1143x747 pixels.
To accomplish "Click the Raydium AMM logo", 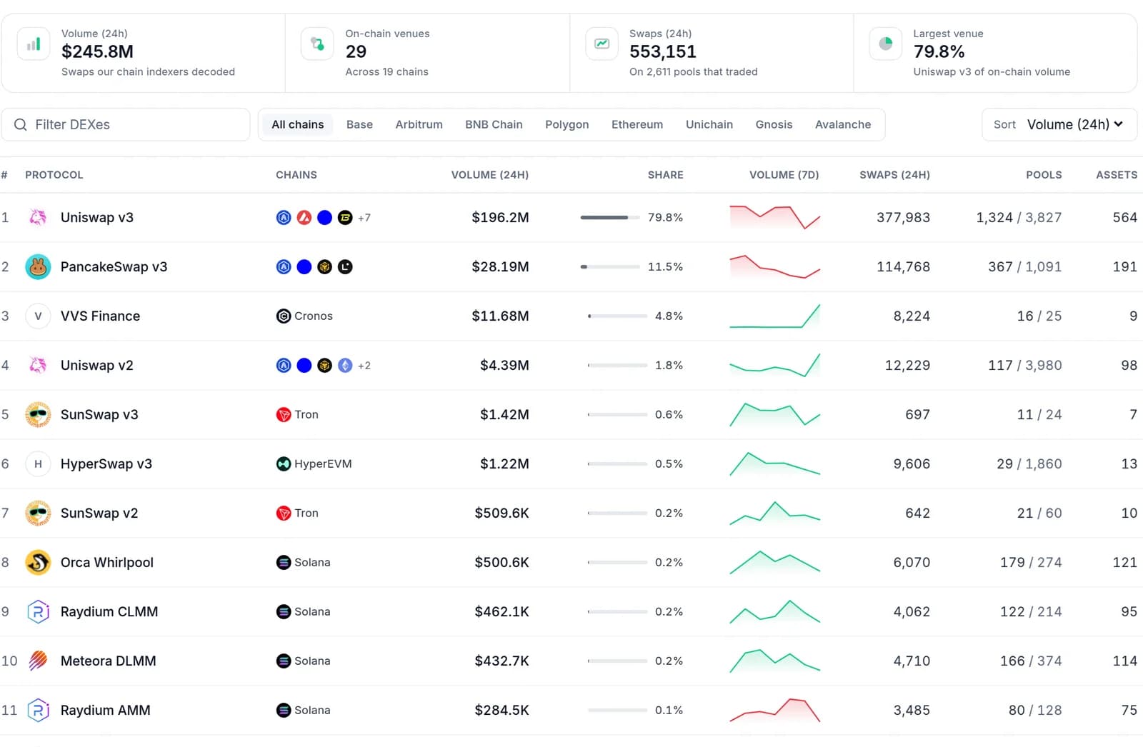I will pos(38,711).
